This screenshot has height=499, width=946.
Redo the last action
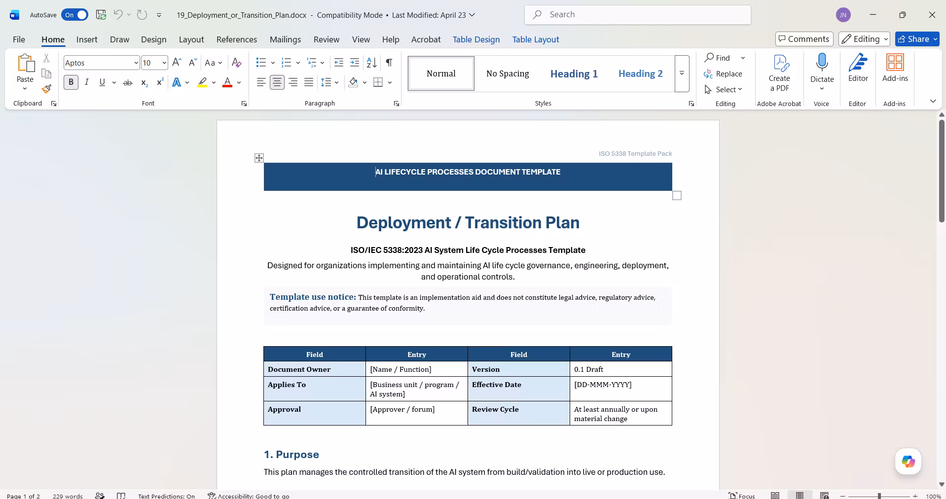pyautogui.click(x=142, y=15)
